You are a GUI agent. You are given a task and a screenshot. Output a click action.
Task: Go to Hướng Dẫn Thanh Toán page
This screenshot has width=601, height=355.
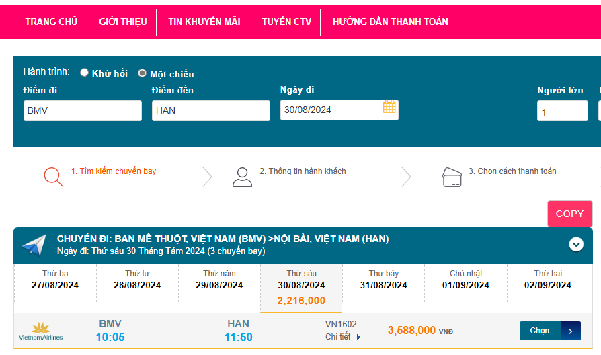point(390,22)
